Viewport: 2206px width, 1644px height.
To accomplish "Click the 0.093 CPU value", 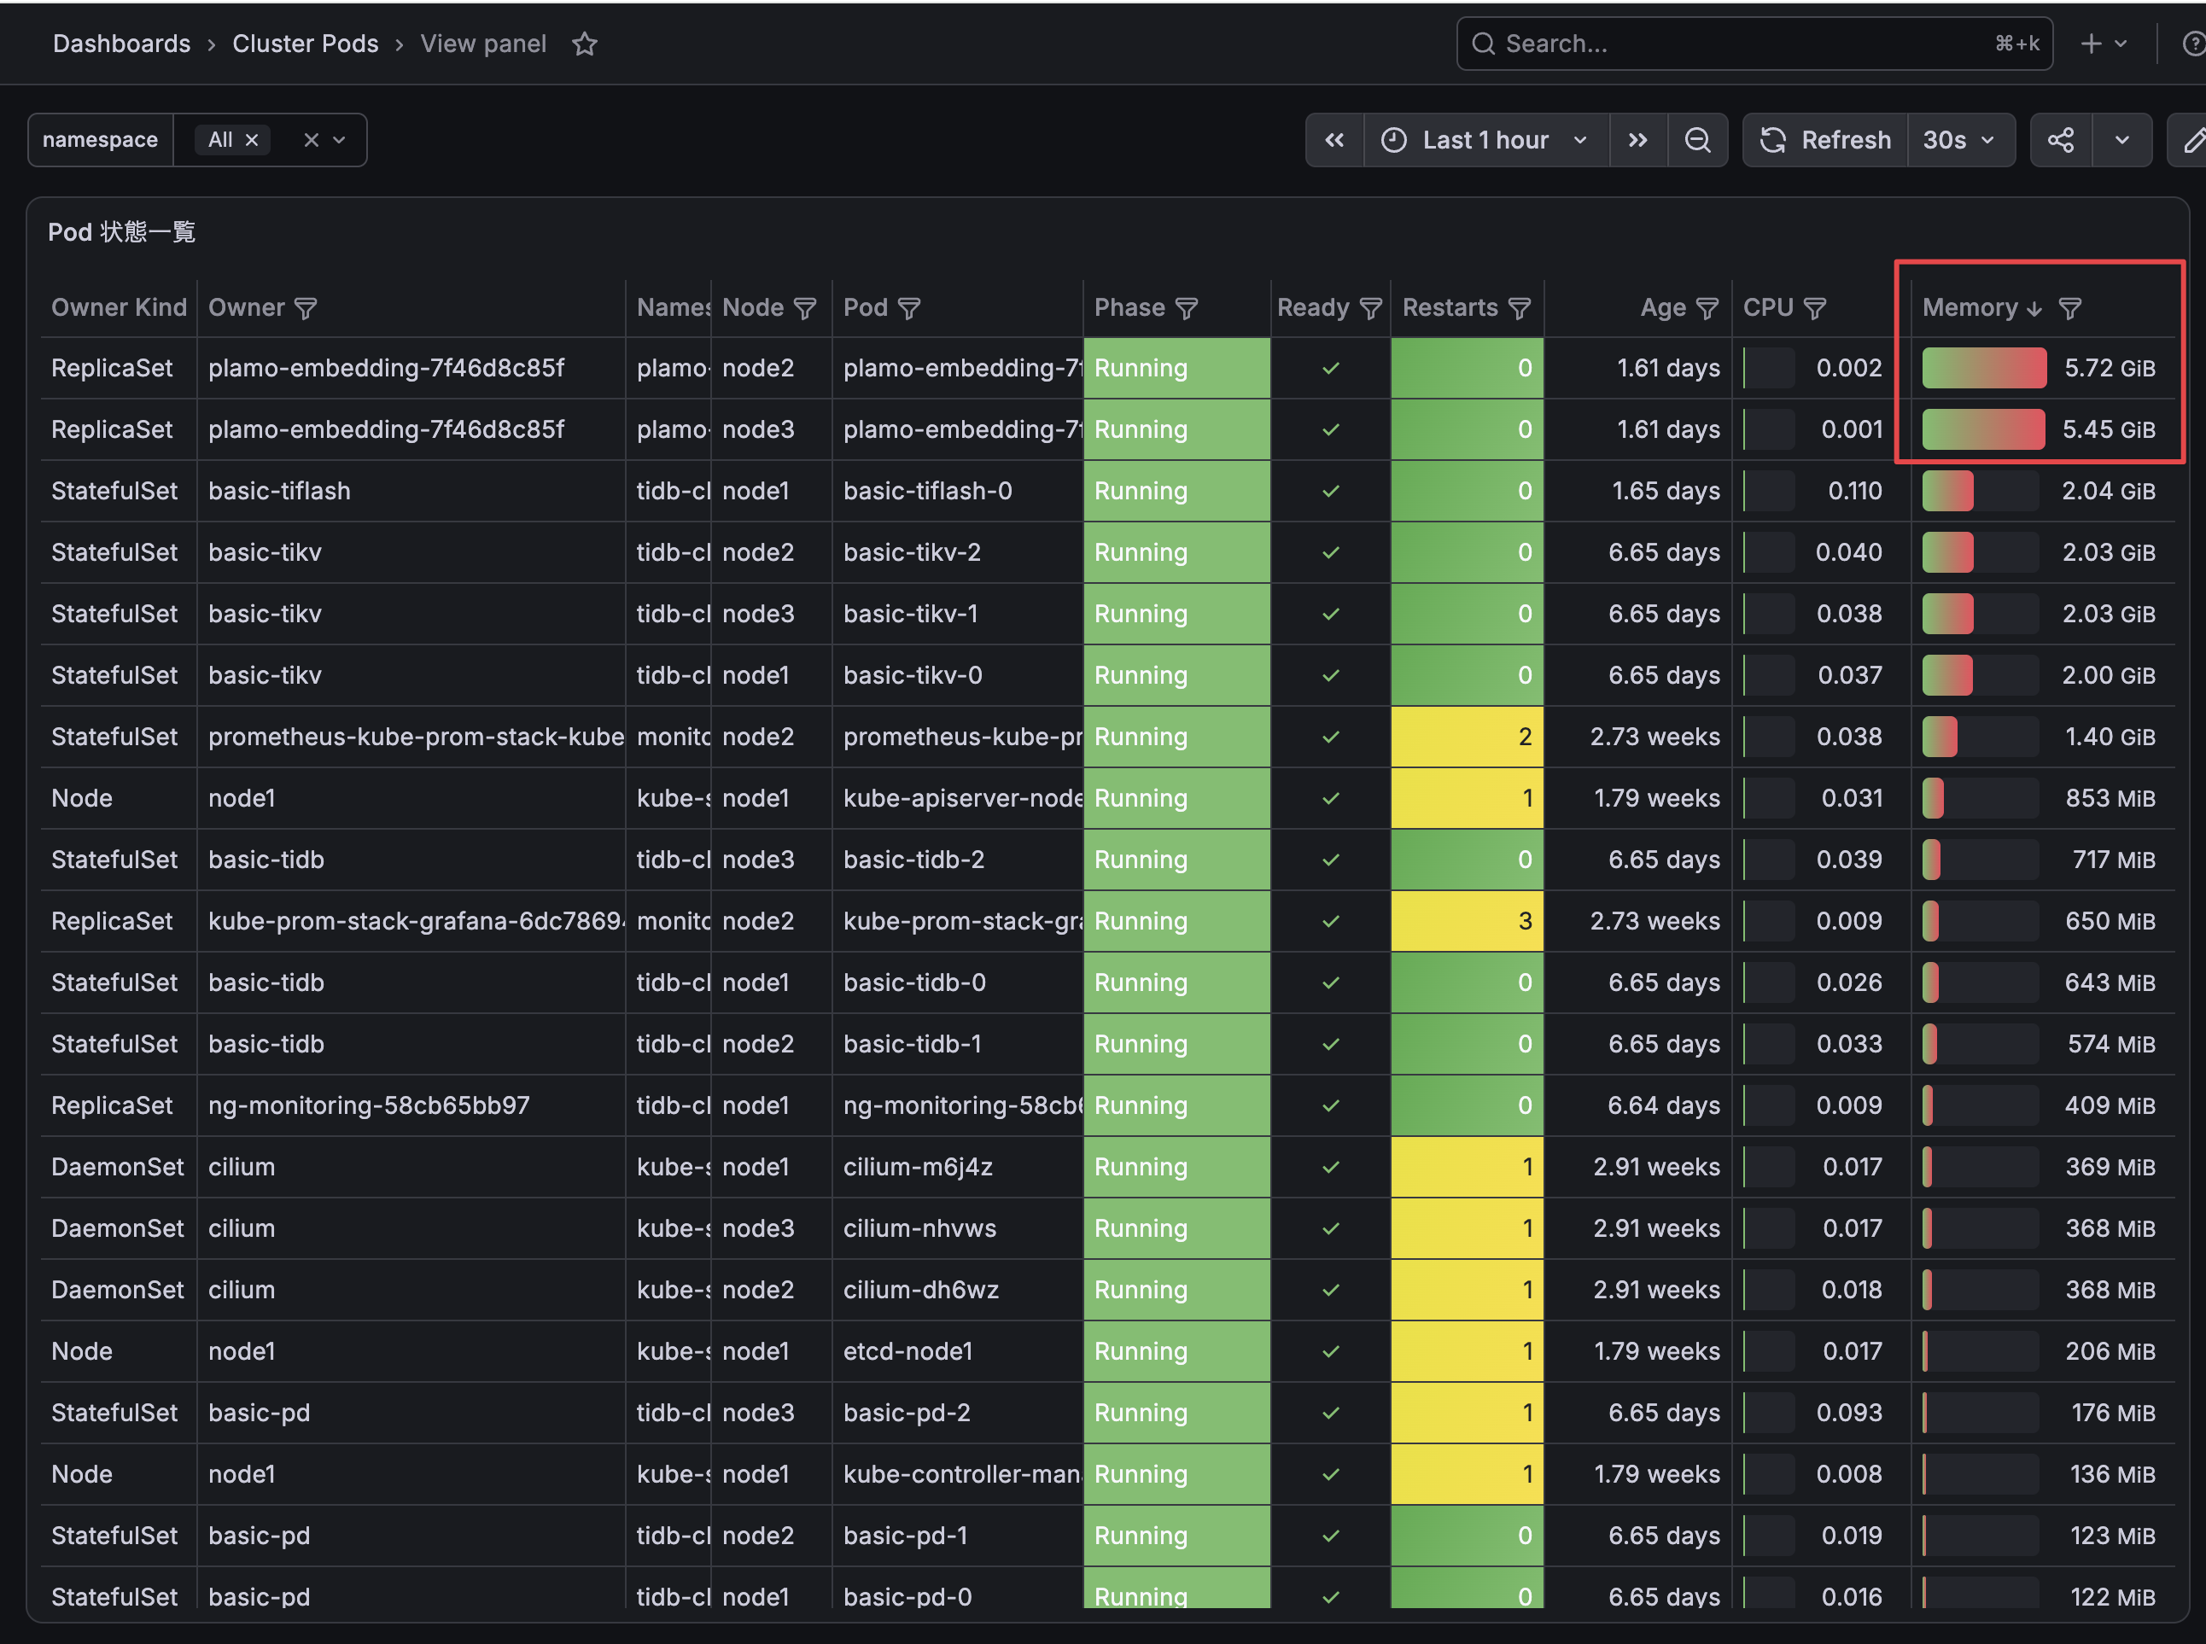I will (1849, 1414).
